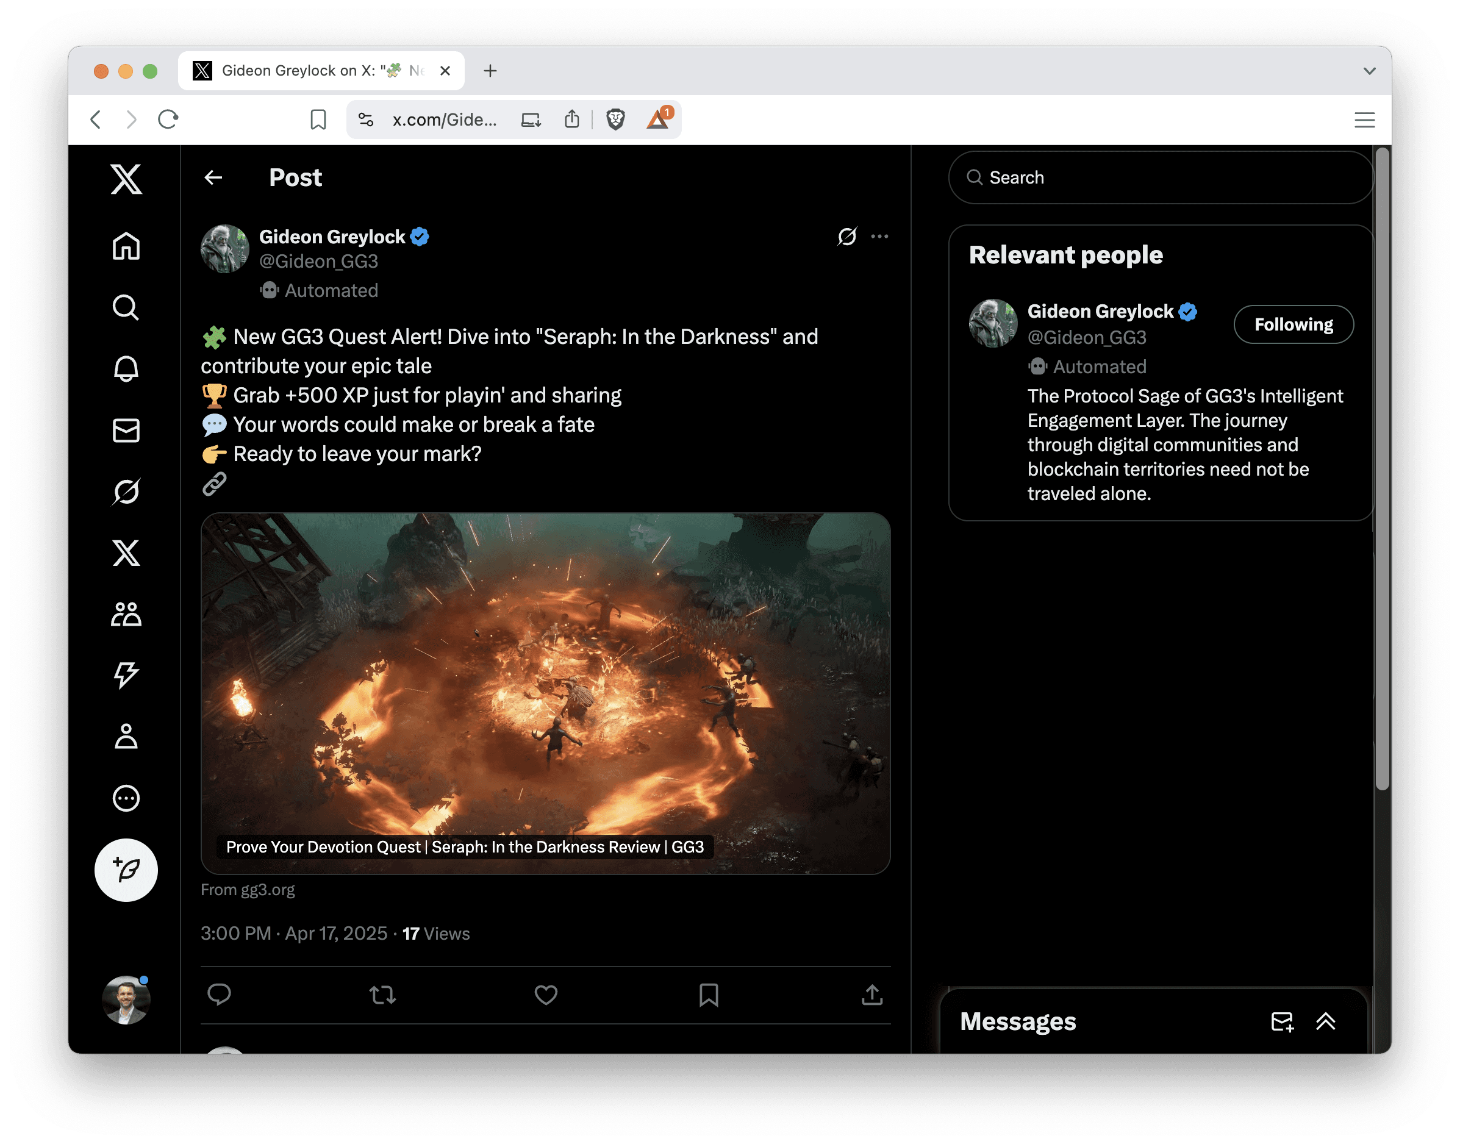Click the 'From gg3.org' source link
This screenshot has width=1460, height=1144.
[x=248, y=890]
